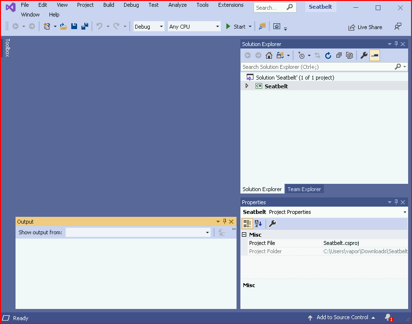Screen dimensions: 412x324
Task: Open the Analyze menu
Action: coord(177,5)
